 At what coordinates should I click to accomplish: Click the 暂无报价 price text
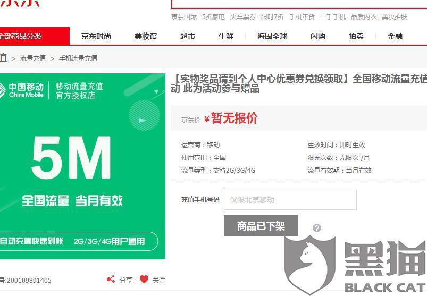(234, 119)
